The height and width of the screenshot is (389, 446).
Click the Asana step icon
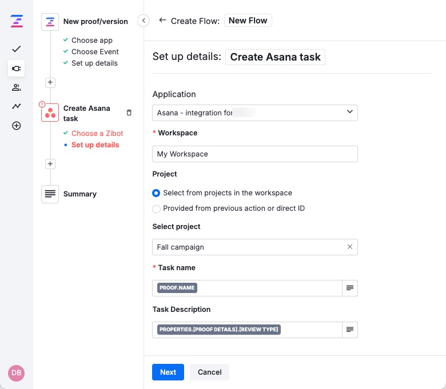pos(50,113)
